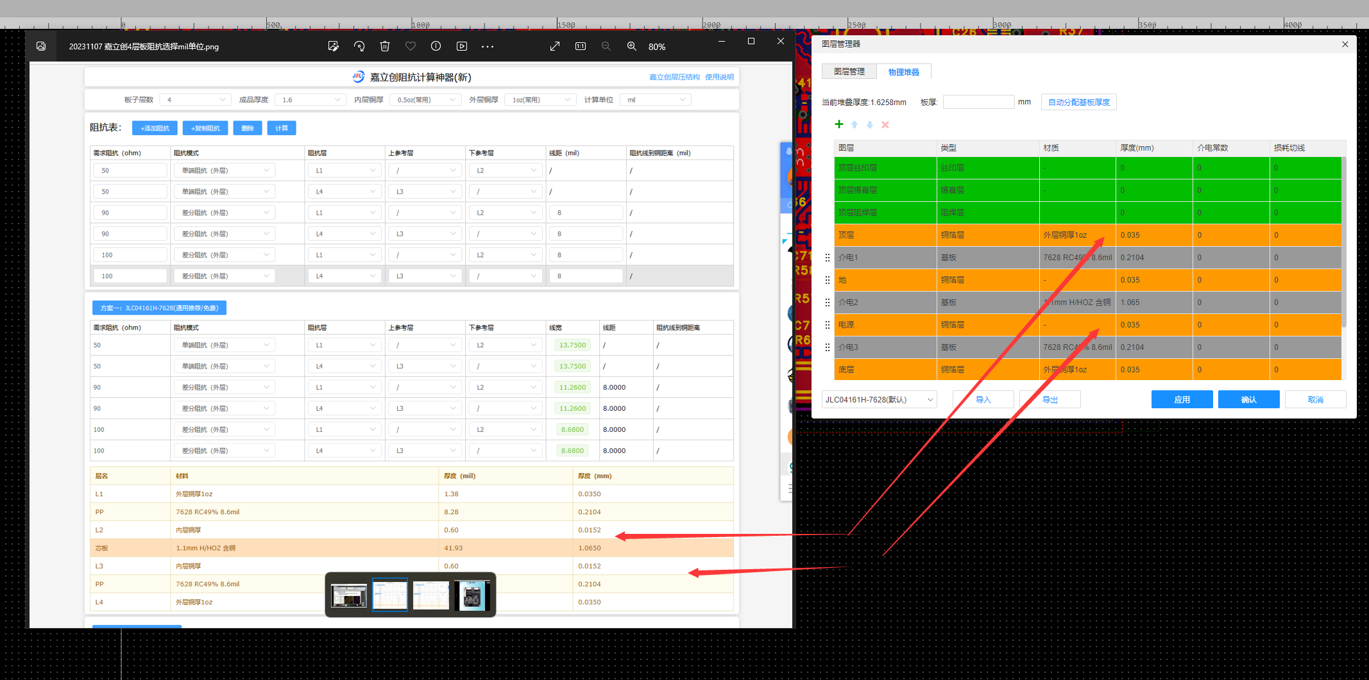This screenshot has height=680, width=1369.
Task: Mark the image as favorite with the heart icon
Action: [x=411, y=46]
